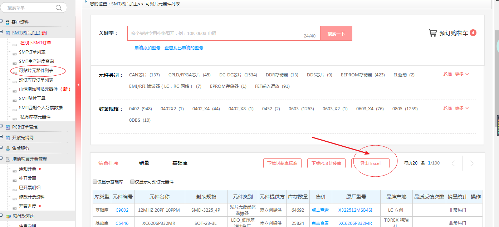Expand the PCB订单管理 tree node
The image size is (499, 227).
(2, 127)
